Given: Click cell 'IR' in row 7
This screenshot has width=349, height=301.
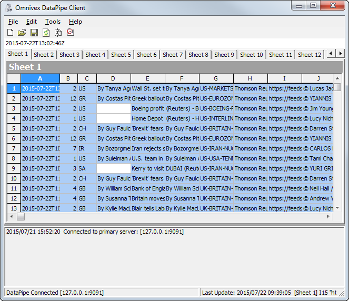Looking at the screenshot, I should pos(87,148).
